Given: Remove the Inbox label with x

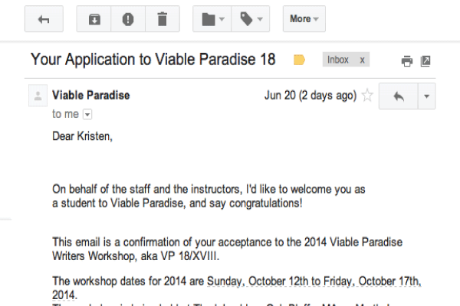Looking at the screenshot, I should point(362,60).
